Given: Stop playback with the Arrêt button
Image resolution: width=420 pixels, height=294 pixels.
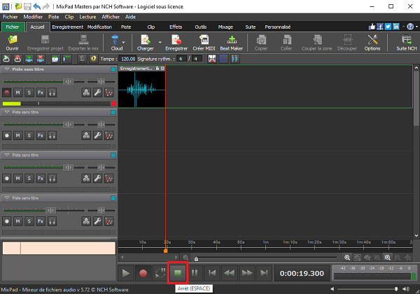Looking at the screenshot, I should pos(178,273).
